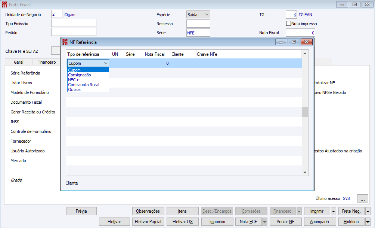Click the Chave NFe column header

pyautogui.click(x=249, y=54)
